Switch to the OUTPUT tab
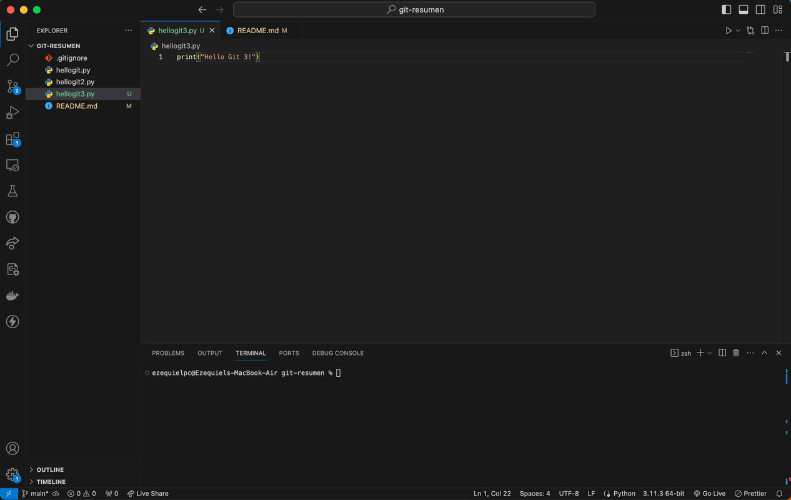Viewport: 791px width, 500px height. (210, 353)
